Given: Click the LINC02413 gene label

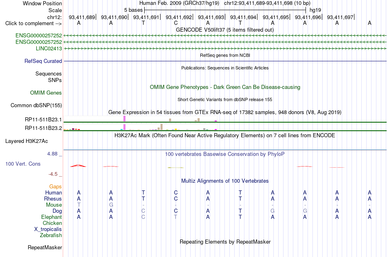Looking at the screenshot, I should pyautogui.click(x=48, y=48).
